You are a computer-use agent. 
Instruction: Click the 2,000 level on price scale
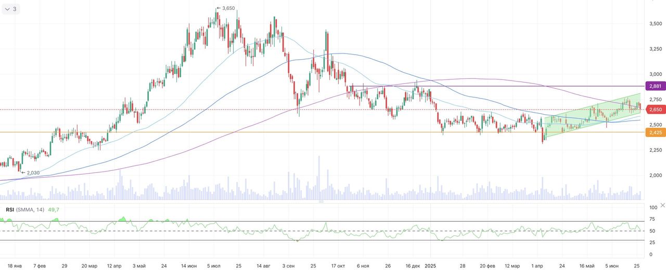[x=655, y=176]
